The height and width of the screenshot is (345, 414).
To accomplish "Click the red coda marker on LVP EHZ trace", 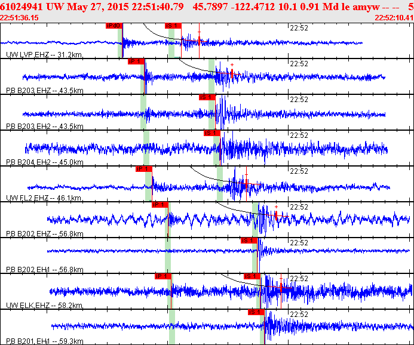I will point(200,41).
